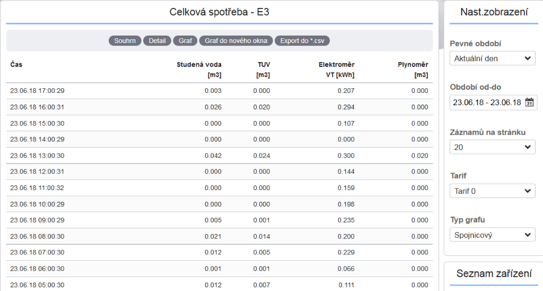Image resolution: width=543 pixels, height=291 pixels.
Task: Expand the Tarif dropdown
Action: [493, 191]
